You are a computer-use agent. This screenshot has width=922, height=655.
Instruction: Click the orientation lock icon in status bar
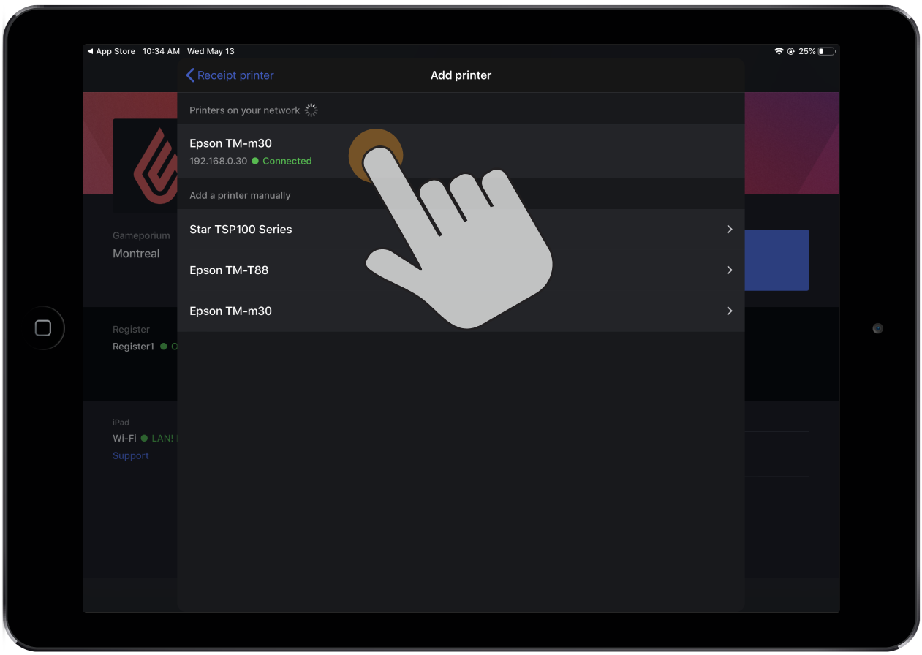pos(791,51)
